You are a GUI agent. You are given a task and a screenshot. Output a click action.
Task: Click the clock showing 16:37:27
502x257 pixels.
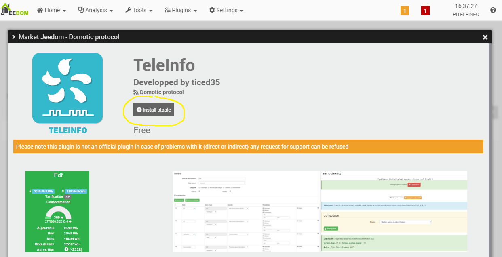(x=466, y=6)
